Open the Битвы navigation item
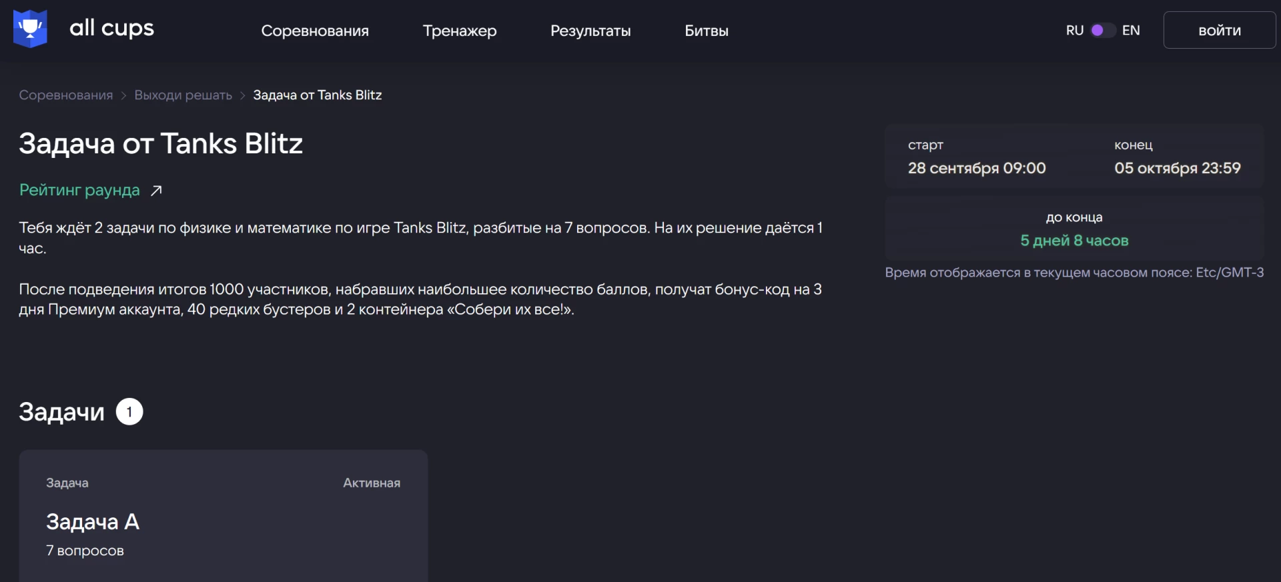The image size is (1281, 582). (707, 31)
